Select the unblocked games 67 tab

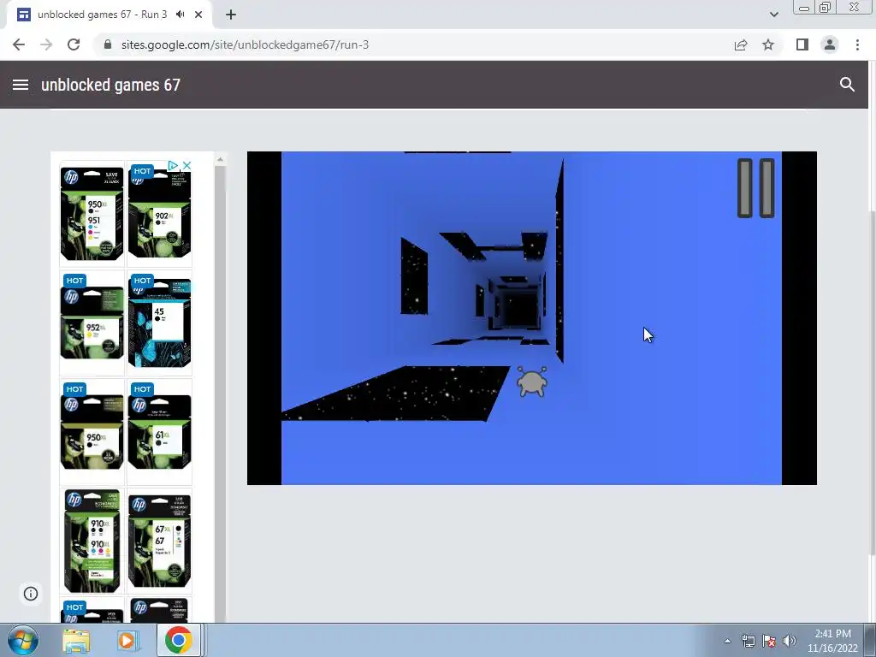coord(109,15)
